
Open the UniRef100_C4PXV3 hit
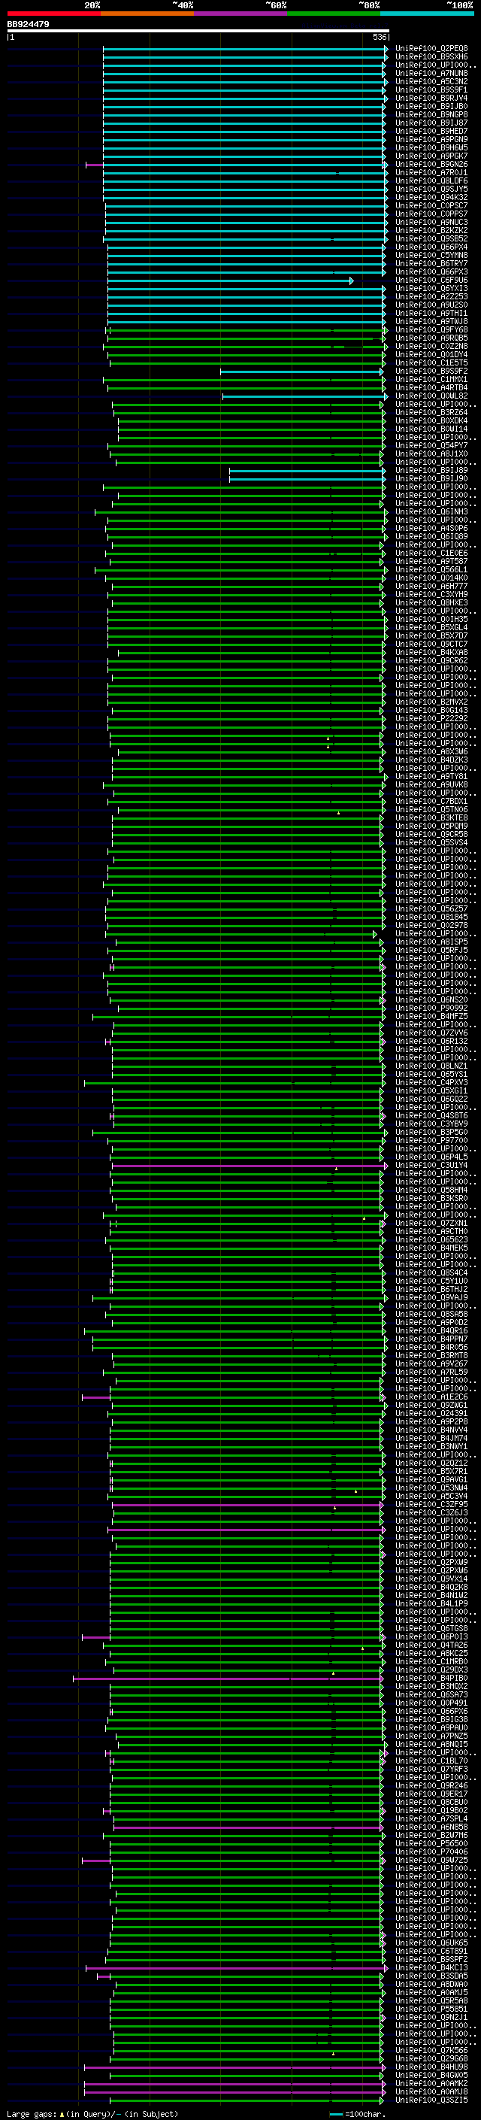tap(431, 1082)
